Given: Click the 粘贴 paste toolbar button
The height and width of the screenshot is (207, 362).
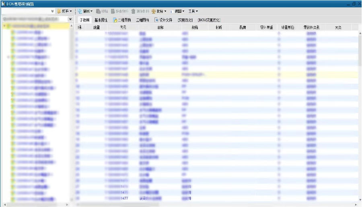Looking at the screenshot, I should click(x=102, y=11).
